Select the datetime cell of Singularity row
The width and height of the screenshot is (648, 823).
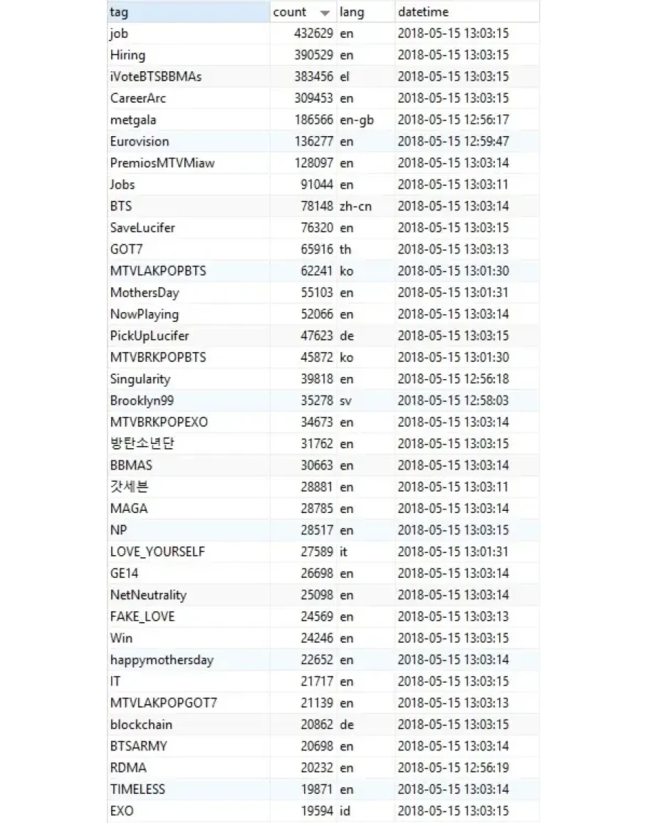453,379
